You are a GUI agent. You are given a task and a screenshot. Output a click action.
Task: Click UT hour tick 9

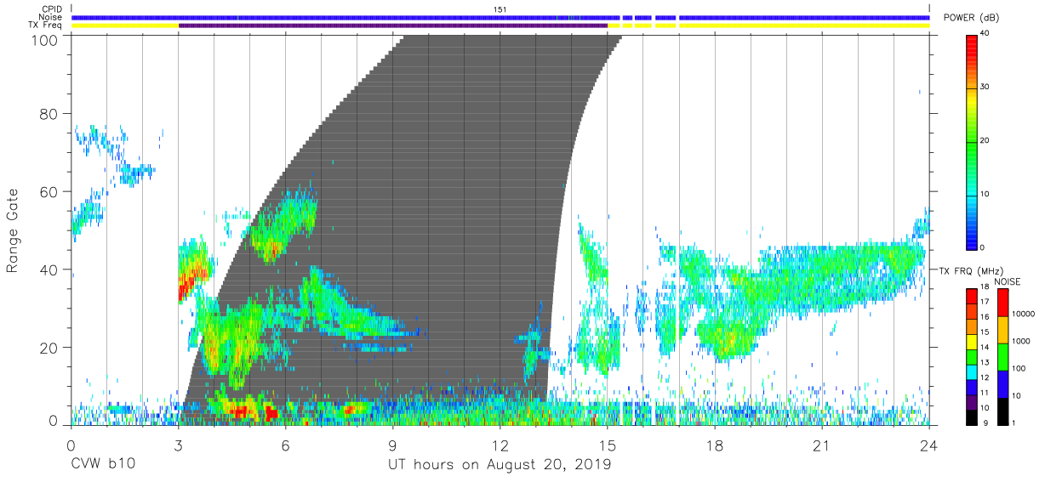[x=392, y=447]
